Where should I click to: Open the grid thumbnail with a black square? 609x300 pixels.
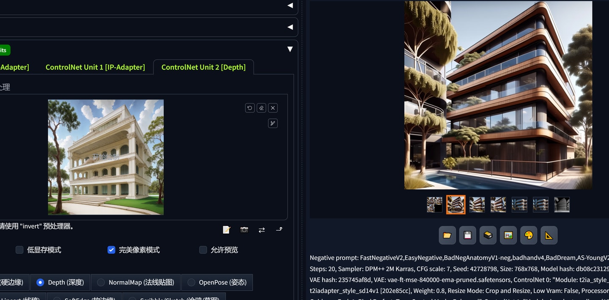(x=435, y=205)
